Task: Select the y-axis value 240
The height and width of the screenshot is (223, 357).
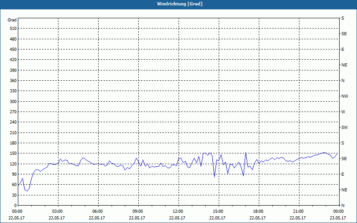Action: 13,122
